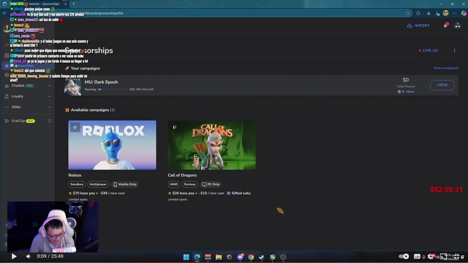Viewport: 468px width, 263px height.
Task: Open the notifications bell with red badge
Action: (x=445, y=26)
